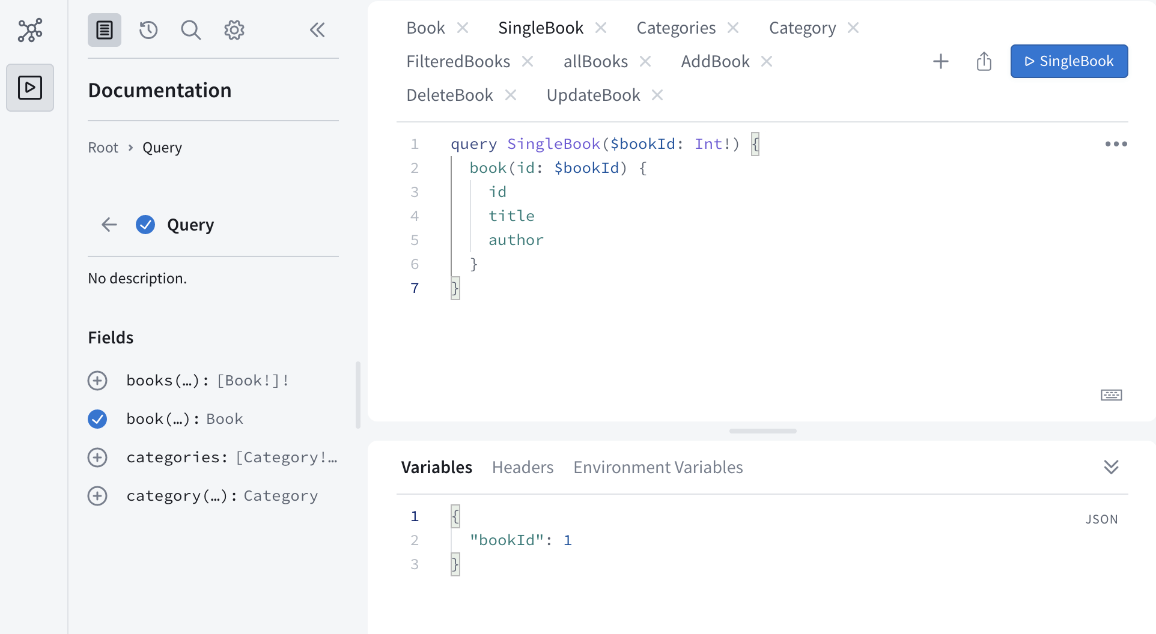Screen dimensions: 1156x634
Task: Place cursor on the author line in query
Action: (x=516, y=240)
